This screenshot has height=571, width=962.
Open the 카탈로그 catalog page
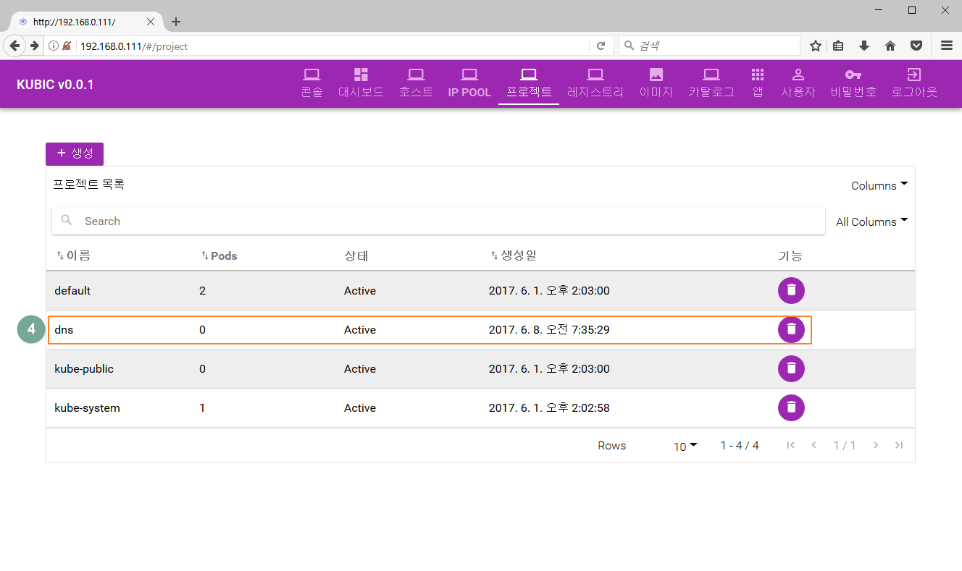click(711, 83)
